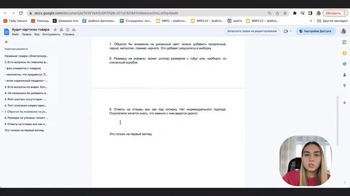Jump to outline item 4. Не помешало бы добавить
The image size is (350, 196).
(26, 93)
